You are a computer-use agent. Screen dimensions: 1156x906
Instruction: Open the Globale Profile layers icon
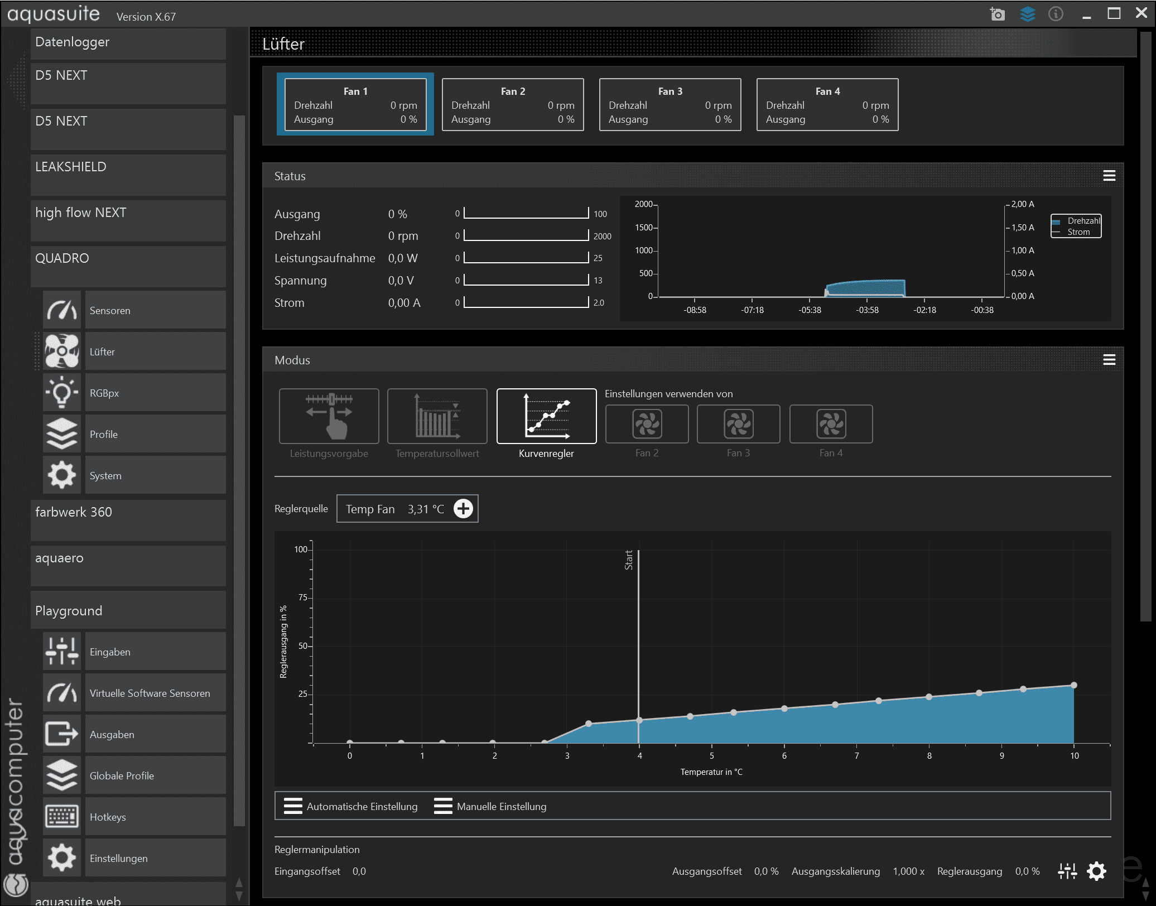(x=62, y=775)
